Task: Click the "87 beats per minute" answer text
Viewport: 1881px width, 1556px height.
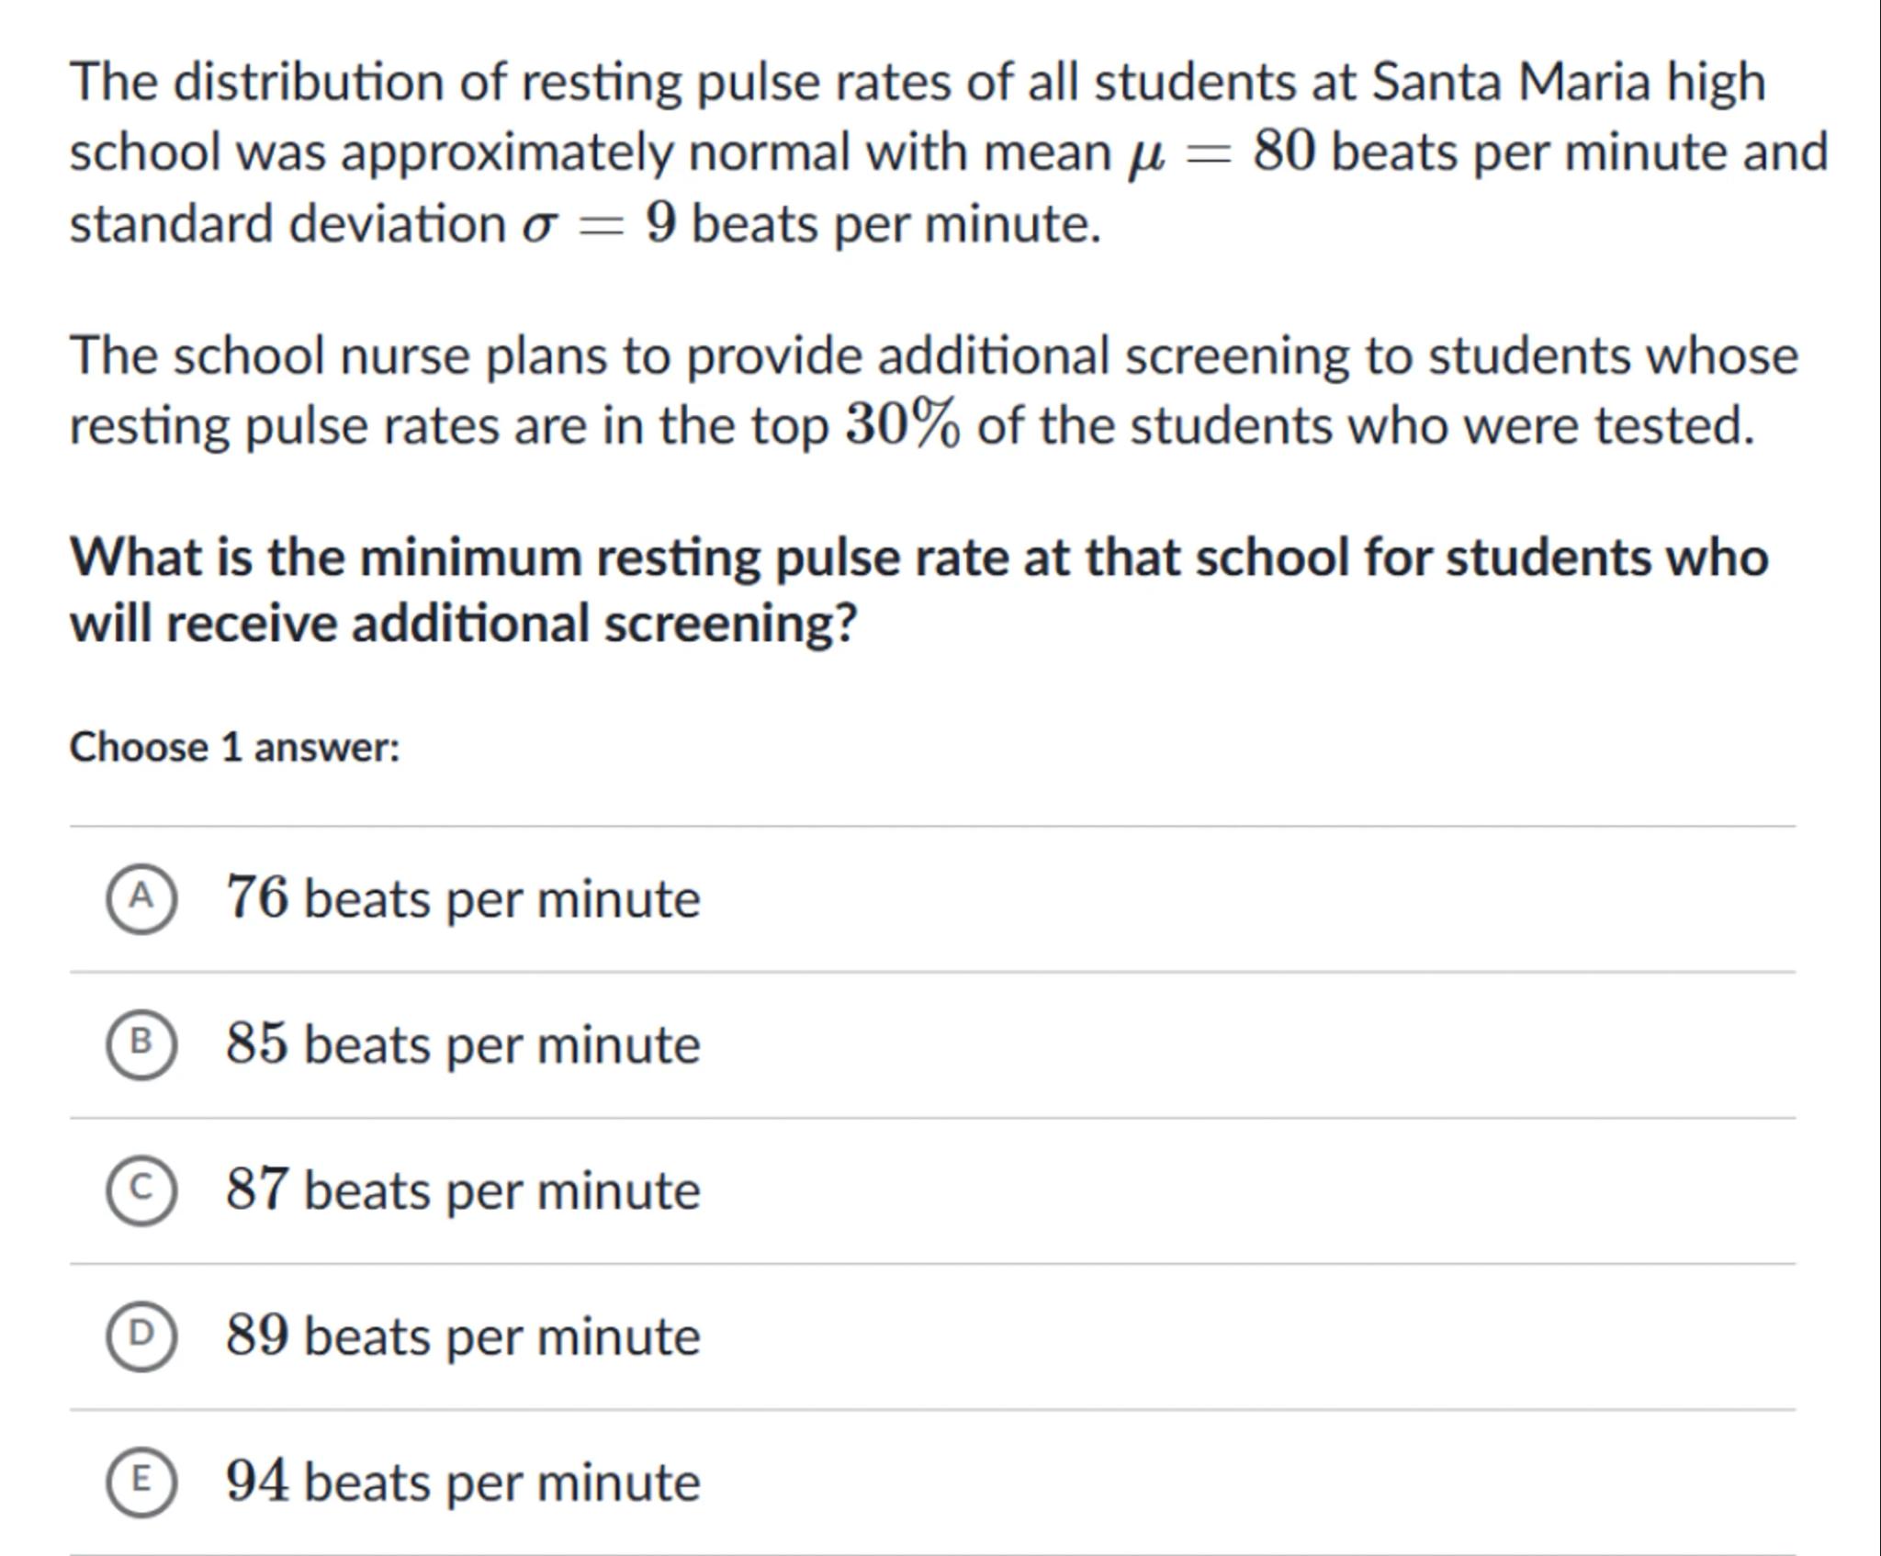Action: point(463,1190)
